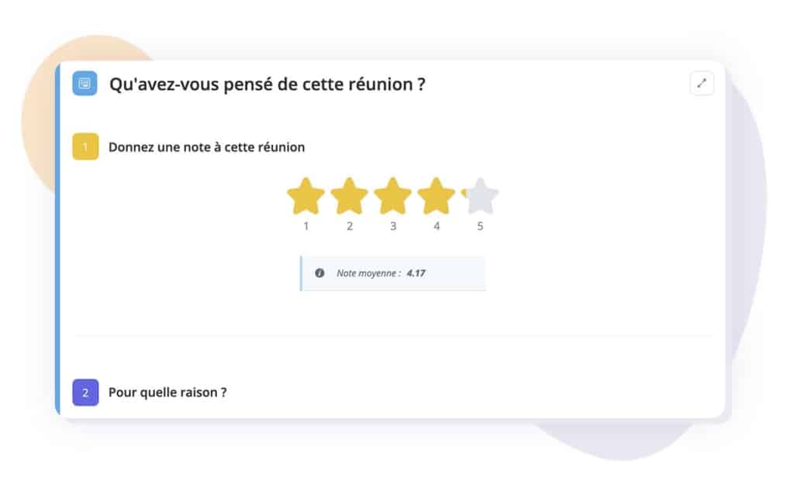
Task: Click the title Qu'avez-vous pensé de cette réunion
Action: click(x=268, y=84)
